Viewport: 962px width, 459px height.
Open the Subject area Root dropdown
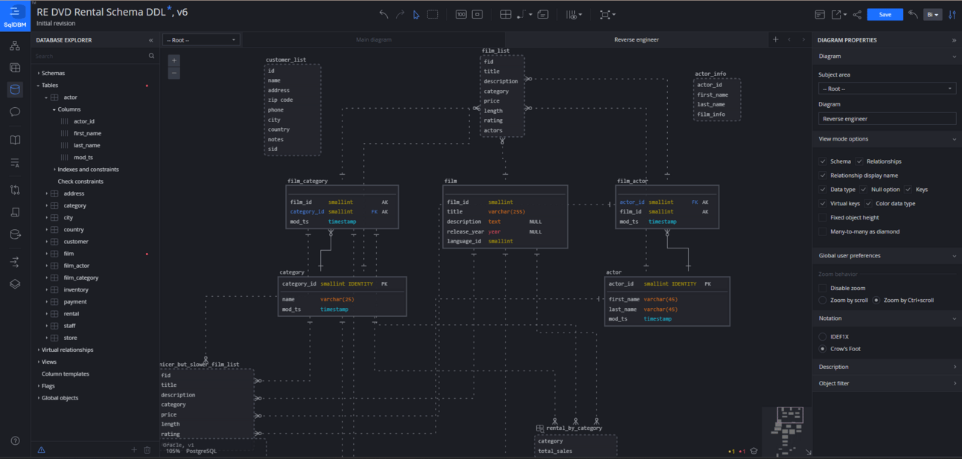tap(887, 89)
